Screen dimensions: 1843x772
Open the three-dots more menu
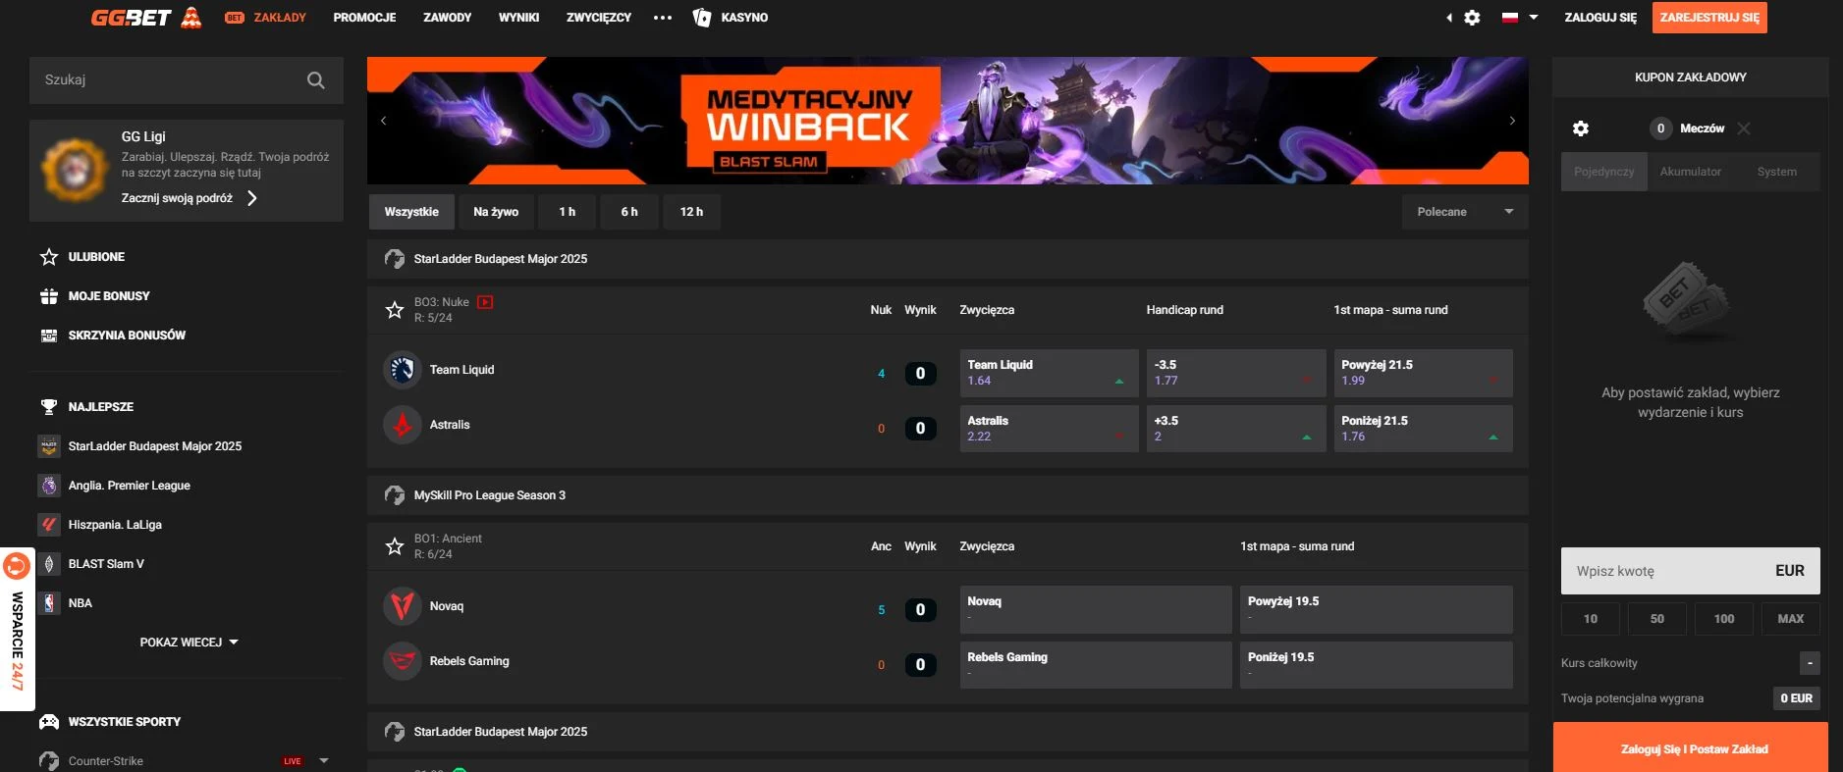point(663,18)
